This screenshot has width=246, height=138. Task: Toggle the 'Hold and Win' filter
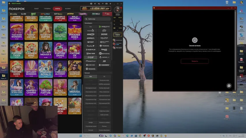104,115
